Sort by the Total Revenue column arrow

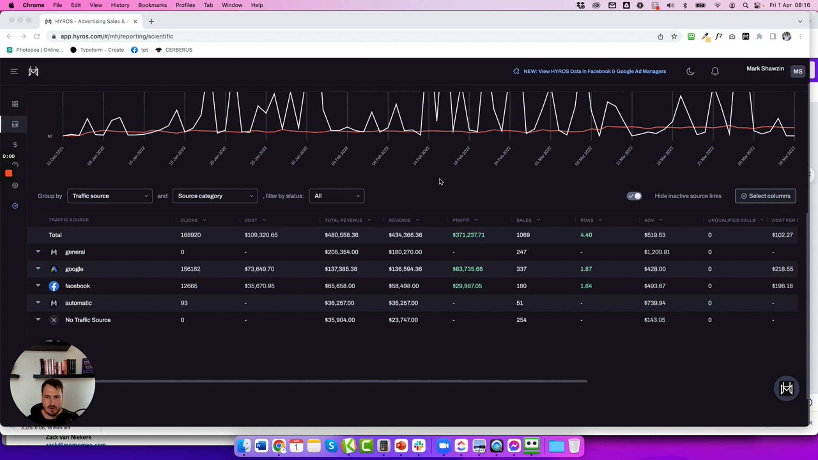tap(369, 220)
